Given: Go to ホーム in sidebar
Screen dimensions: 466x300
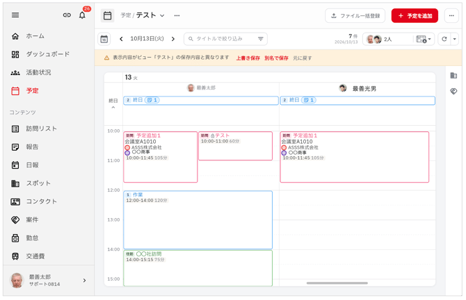Looking at the screenshot, I should click(35, 36).
